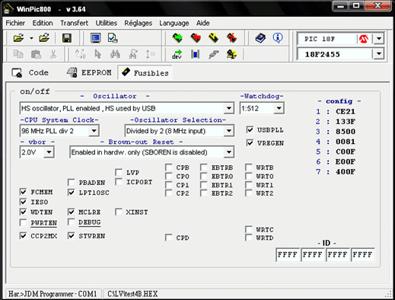Viewport: 395px width, 300px height.
Task: Click red cross erase chip icon
Action: (x=231, y=38)
